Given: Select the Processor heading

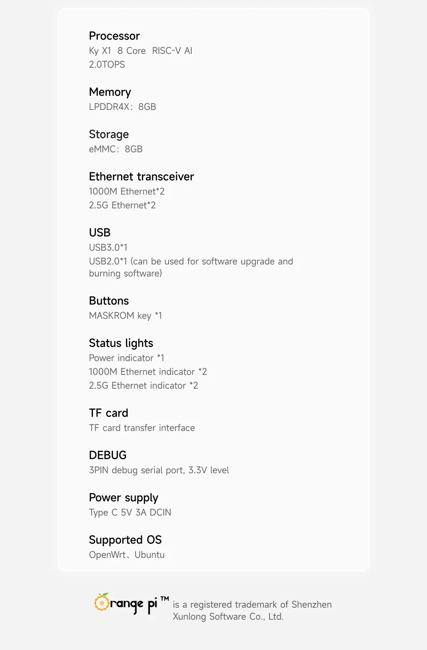Looking at the screenshot, I should (x=114, y=36).
